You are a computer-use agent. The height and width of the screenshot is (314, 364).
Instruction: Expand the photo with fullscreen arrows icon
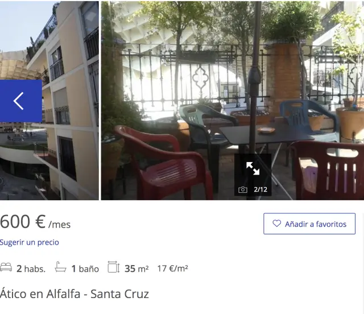(x=253, y=168)
